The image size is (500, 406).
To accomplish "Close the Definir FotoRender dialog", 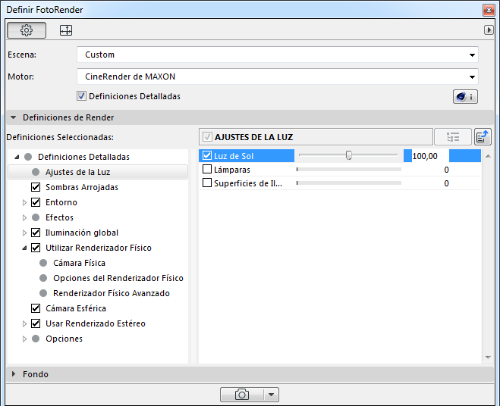I will coord(489,10).
